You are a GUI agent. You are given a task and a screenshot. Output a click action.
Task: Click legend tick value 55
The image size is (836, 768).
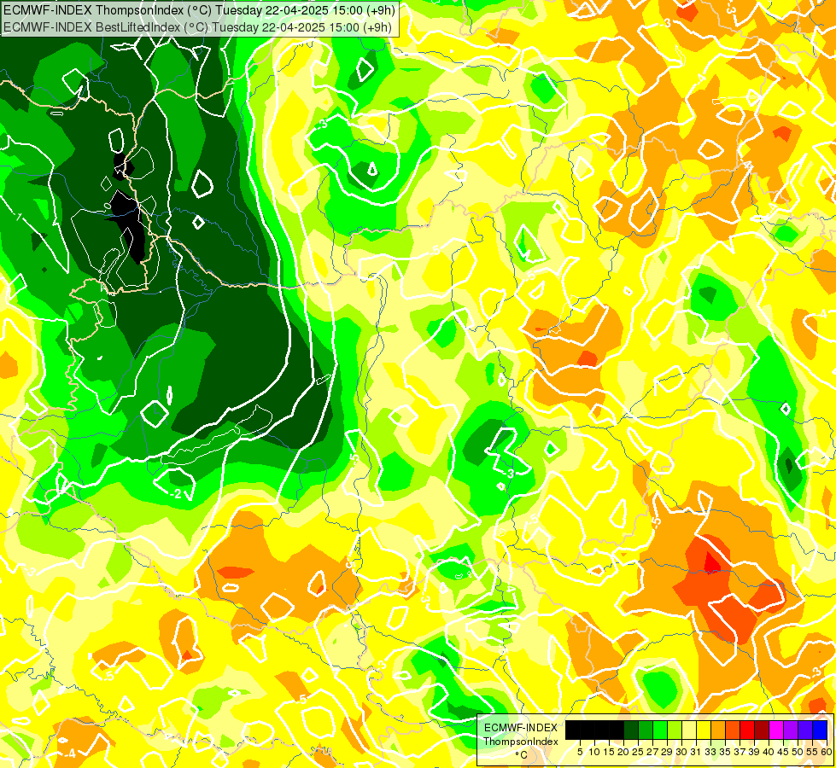[x=812, y=752]
